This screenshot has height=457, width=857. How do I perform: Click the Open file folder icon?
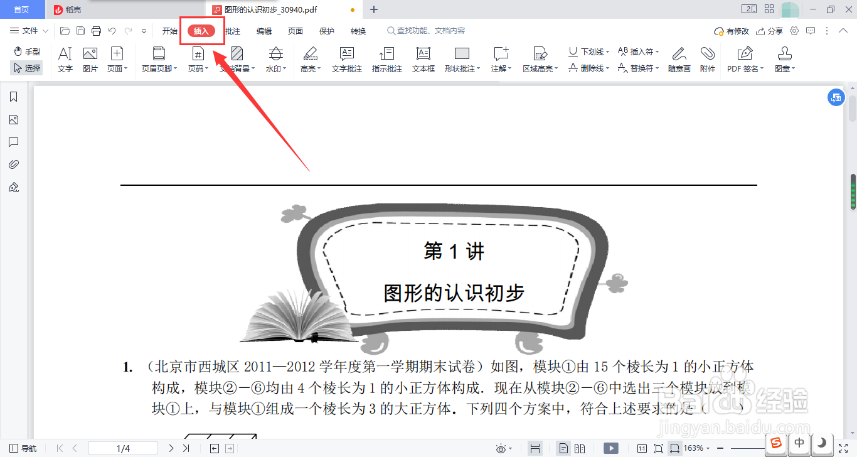coord(65,31)
